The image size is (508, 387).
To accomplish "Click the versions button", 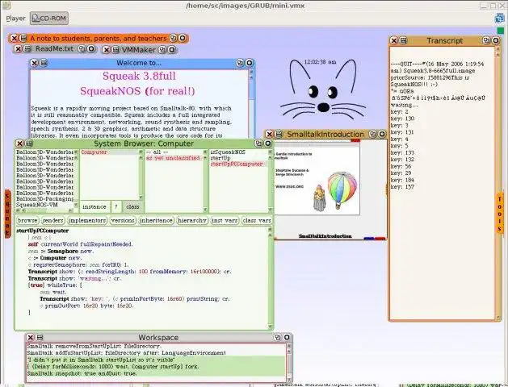I will (x=123, y=220).
